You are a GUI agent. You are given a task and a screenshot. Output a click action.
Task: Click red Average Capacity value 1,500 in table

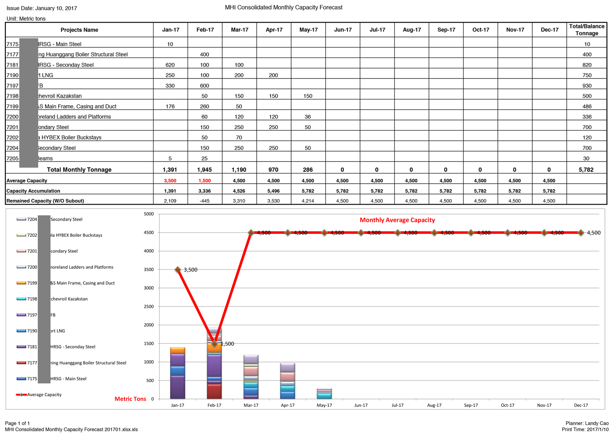[205, 181]
